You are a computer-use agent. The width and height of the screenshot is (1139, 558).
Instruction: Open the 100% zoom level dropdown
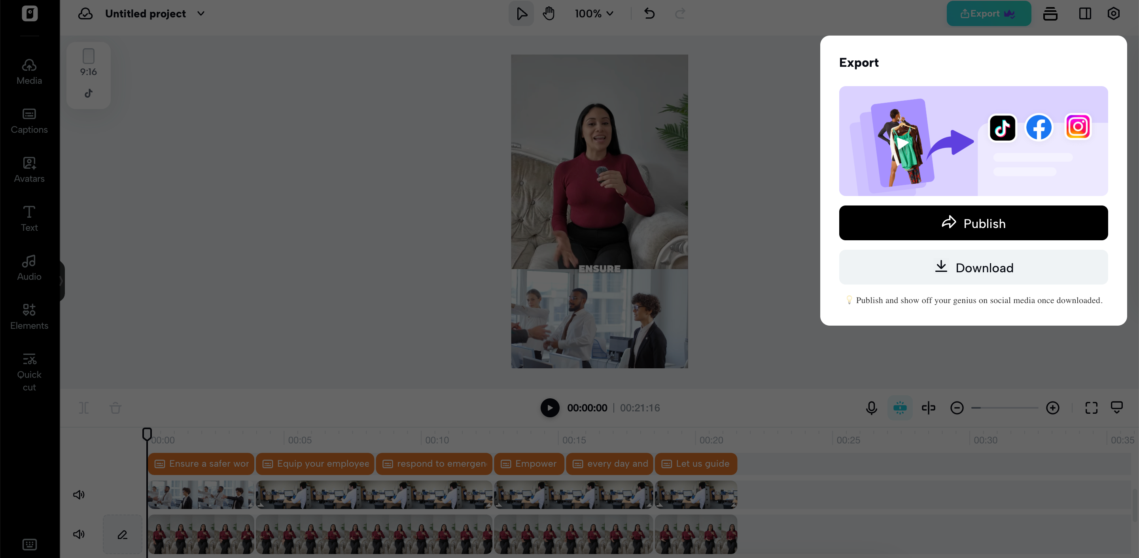tap(594, 13)
